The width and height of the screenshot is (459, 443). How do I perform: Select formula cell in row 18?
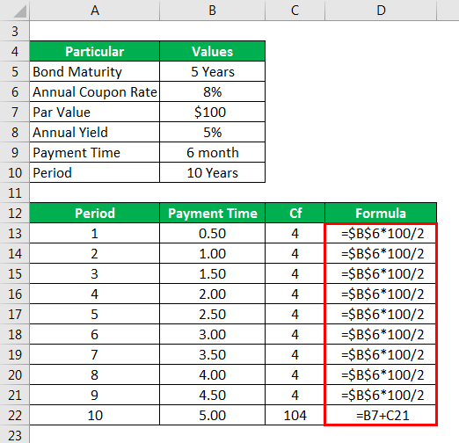tap(381, 334)
